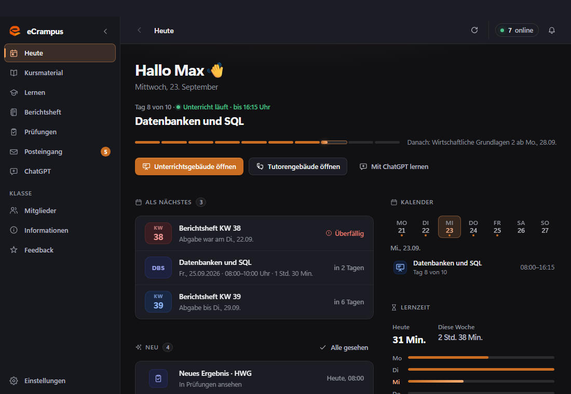Click the 7 online status pill
Image resolution: width=571 pixels, height=394 pixels.
[516, 30]
